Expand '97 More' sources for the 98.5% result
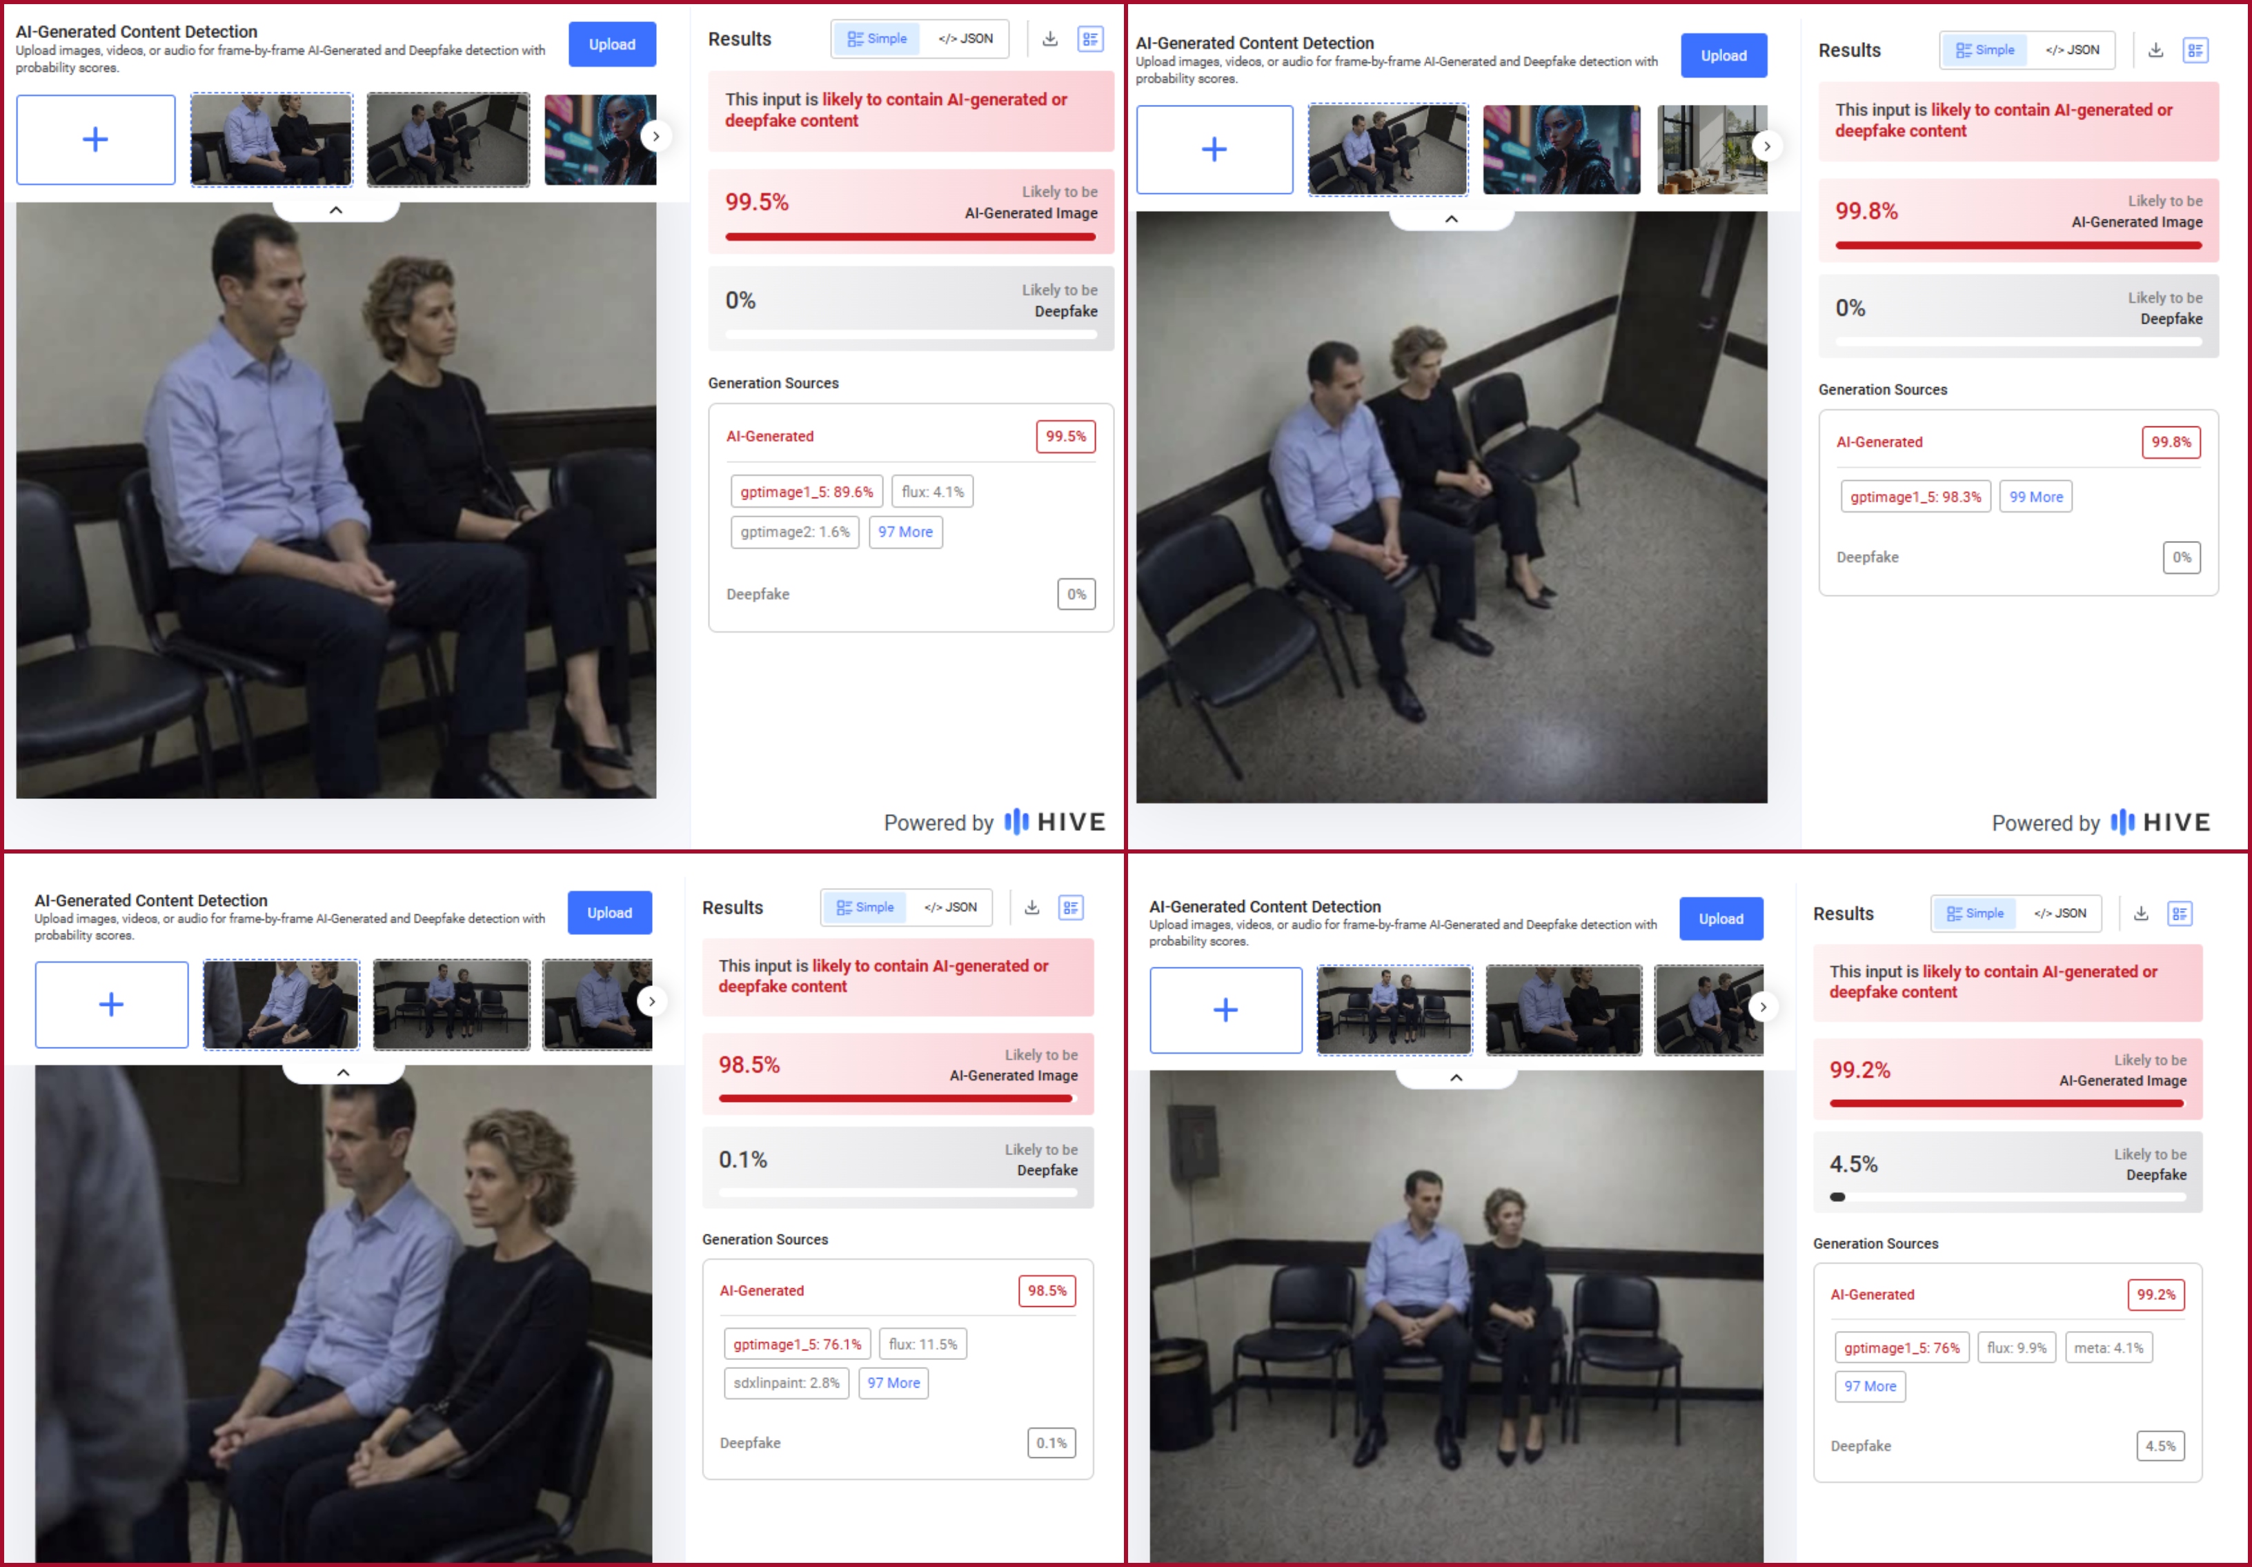2252x1567 pixels. click(x=893, y=1383)
